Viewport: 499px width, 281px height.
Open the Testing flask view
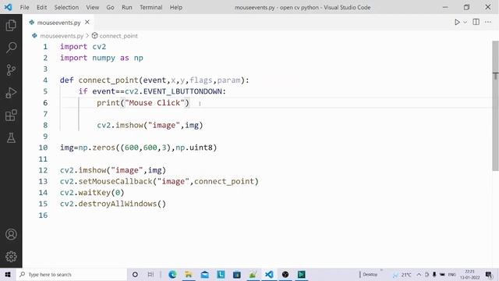(x=11, y=138)
